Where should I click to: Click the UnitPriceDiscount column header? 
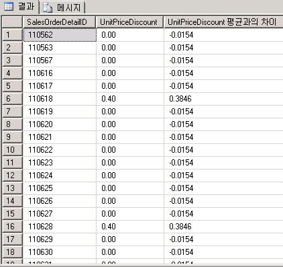[x=130, y=22]
